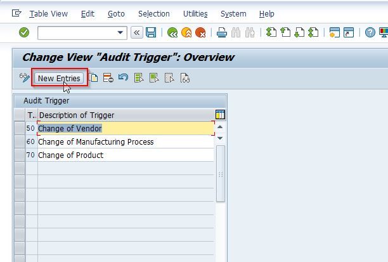Image resolution: width=388 pixels, height=262 pixels.
Task: Open the Edit menu
Action: point(87,14)
